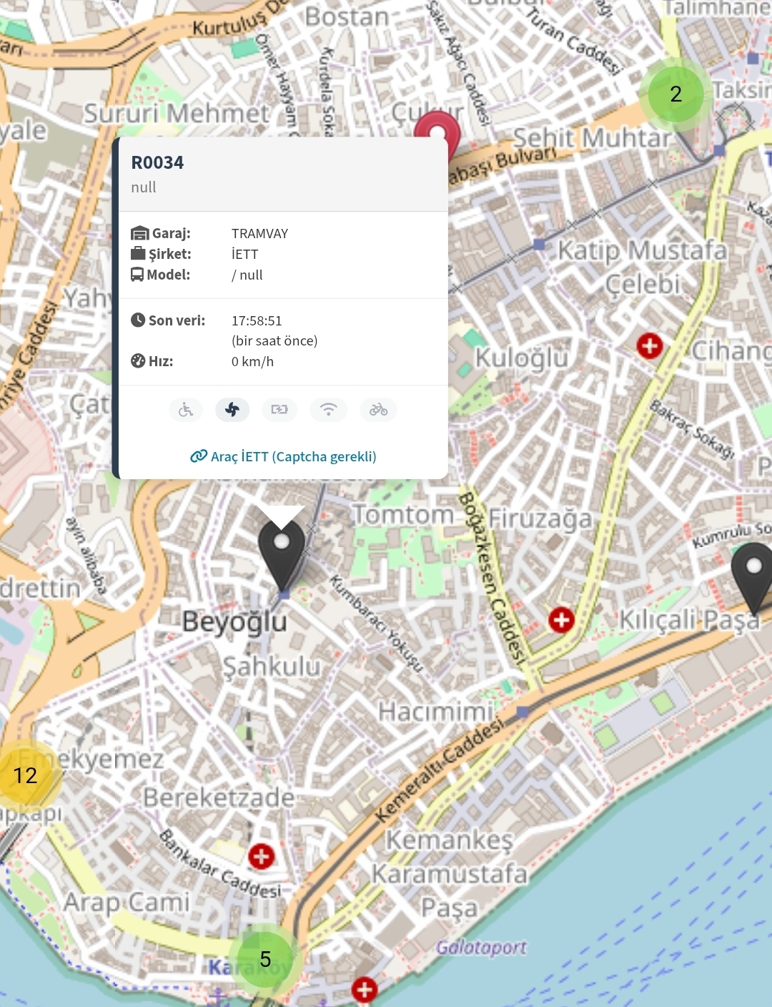Expand the yellow cluster showing 12
This screenshot has height=1007, width=772.
[x=26, y=775]
